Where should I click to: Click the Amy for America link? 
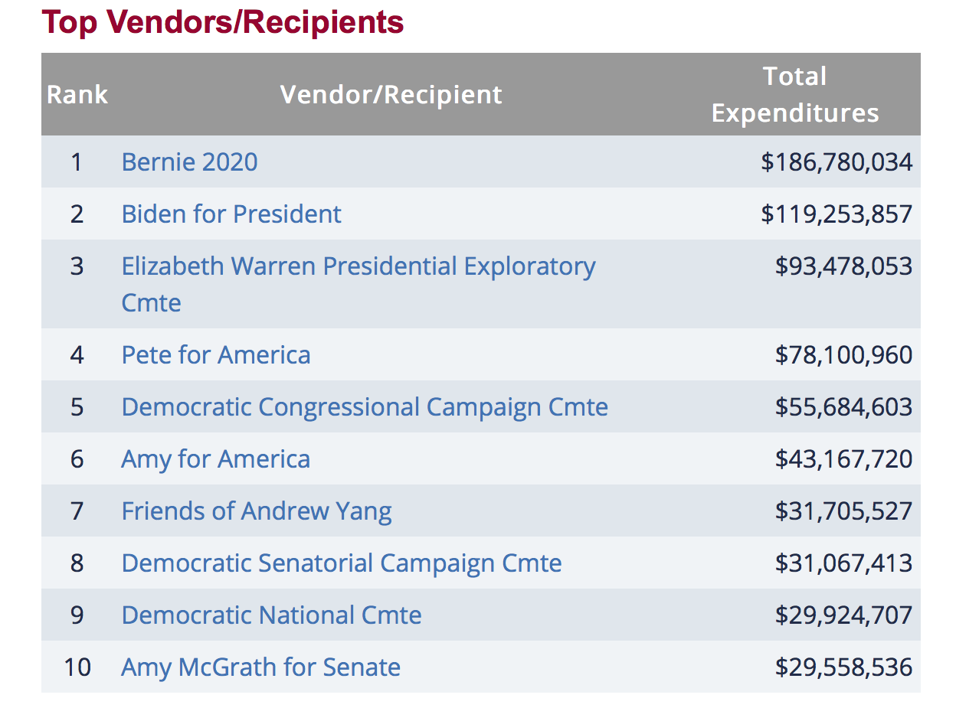click(x=216, y=459)
